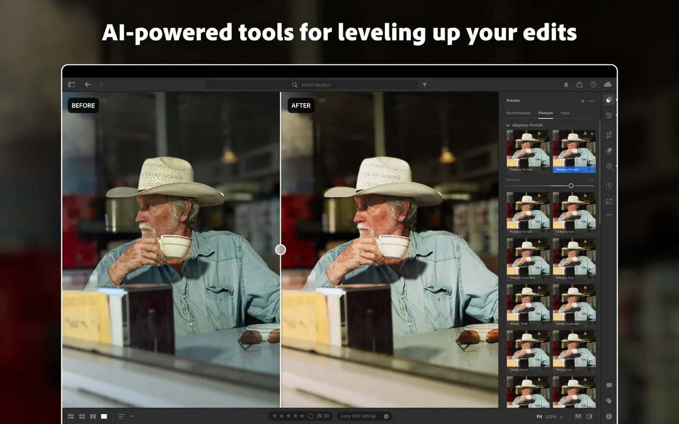Switch to Yours presets tab
Image resolution: width=679 pixels, height=424 pixels.
pos(565,113)
